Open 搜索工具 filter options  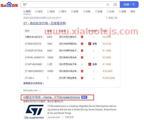[111, 18]
